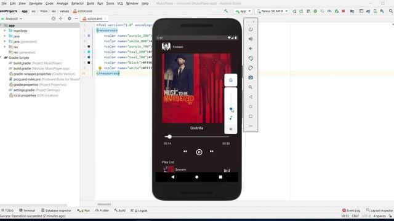This screenshot has width=394, height=221.
Task: Click the emulator volume up button
Action: [x=251, y=39]
